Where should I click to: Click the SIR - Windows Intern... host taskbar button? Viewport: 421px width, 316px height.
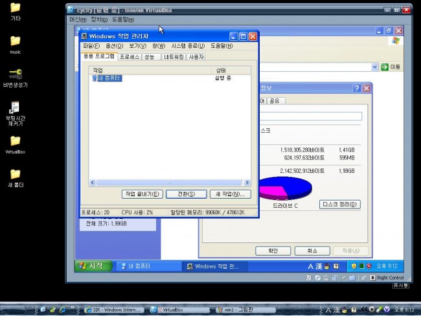click(x=114, y=310)
